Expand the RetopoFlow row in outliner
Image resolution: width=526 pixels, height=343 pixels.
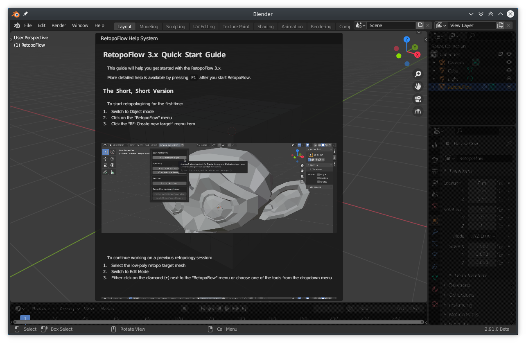(434, 87)
